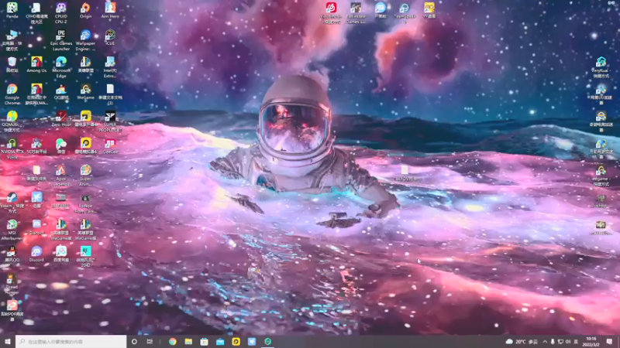Open the Mail app on taskbar
Image resolution: width=620 pixels, height=348 pixels.
pos(220,341)
